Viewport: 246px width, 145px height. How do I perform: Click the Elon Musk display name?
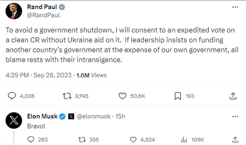(x=42, y=116)
